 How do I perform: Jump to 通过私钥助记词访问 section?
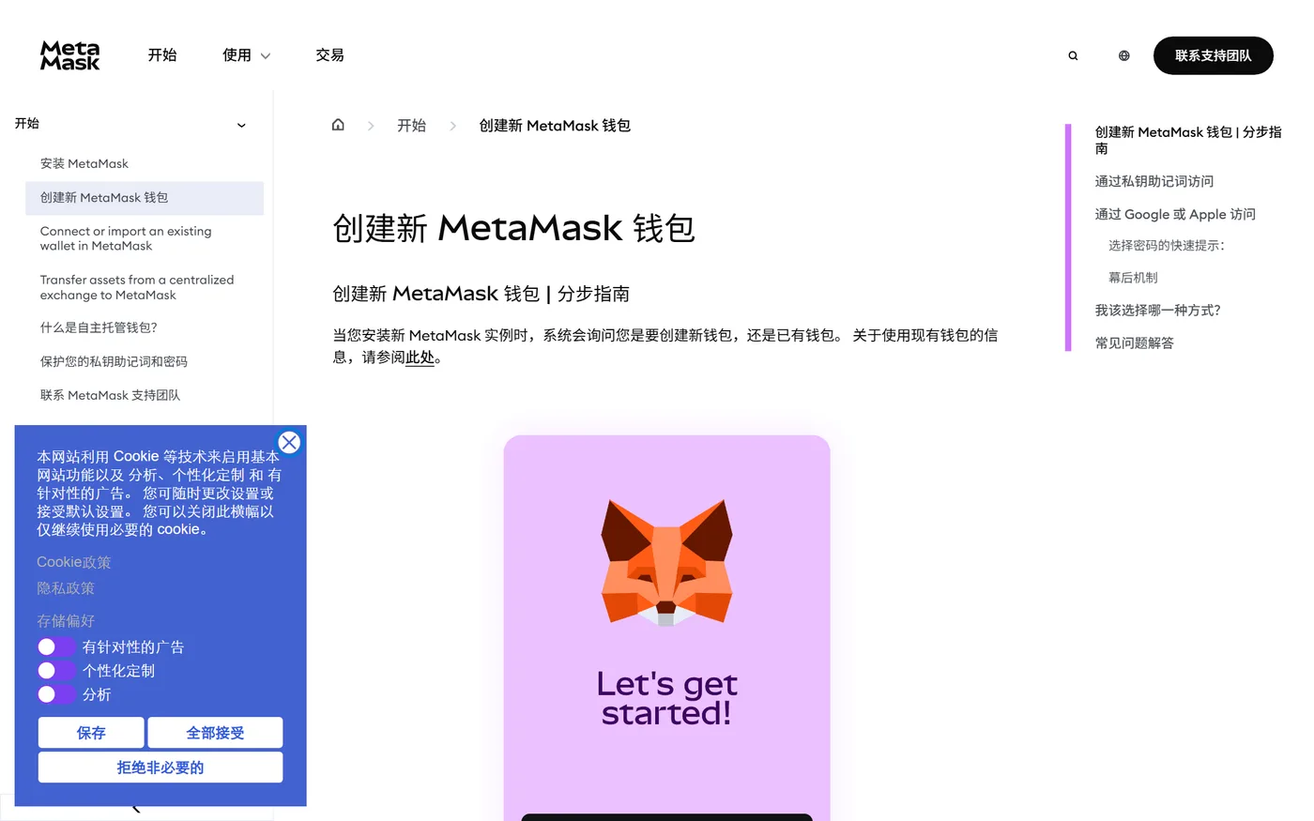[1154, 181]
